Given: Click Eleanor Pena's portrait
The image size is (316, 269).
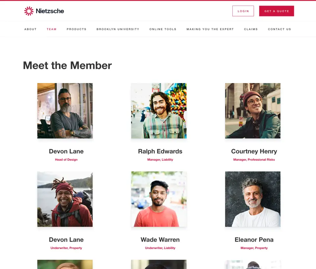Looking at the screenshot, I should click(x=252, y=199).
